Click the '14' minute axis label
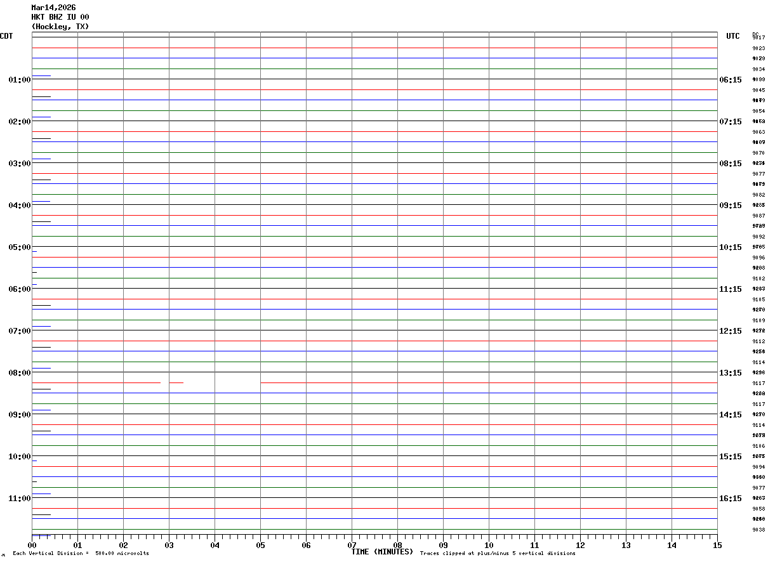Viewport: 768px width, 562px height. tap(672, 545)
